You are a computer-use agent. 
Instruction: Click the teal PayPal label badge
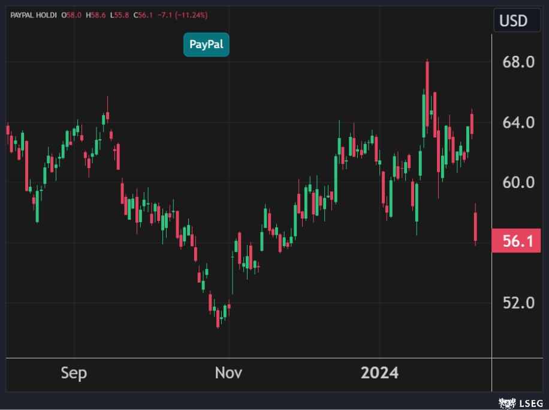206,44
